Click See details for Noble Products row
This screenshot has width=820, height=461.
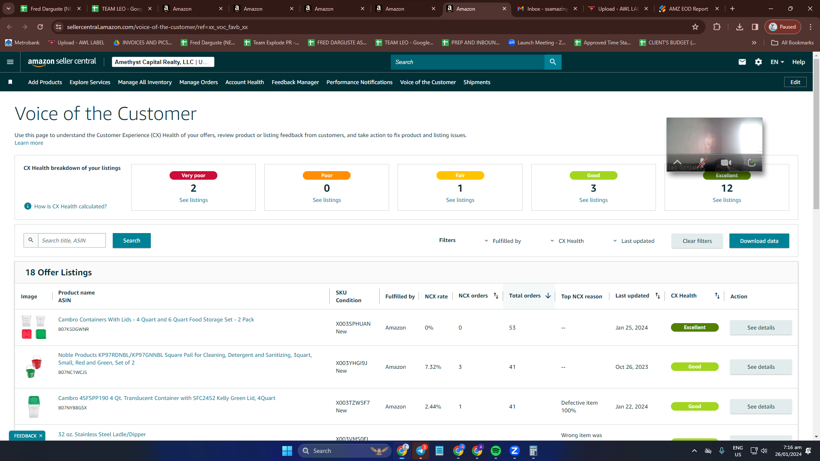pos(761,367)
